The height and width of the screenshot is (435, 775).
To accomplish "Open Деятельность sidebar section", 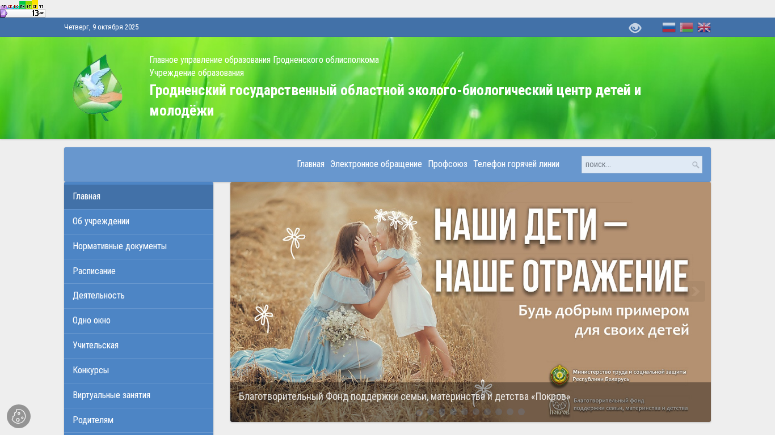I will tap(138, 296).
